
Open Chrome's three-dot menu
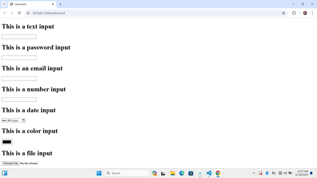[x=312, y=13]
